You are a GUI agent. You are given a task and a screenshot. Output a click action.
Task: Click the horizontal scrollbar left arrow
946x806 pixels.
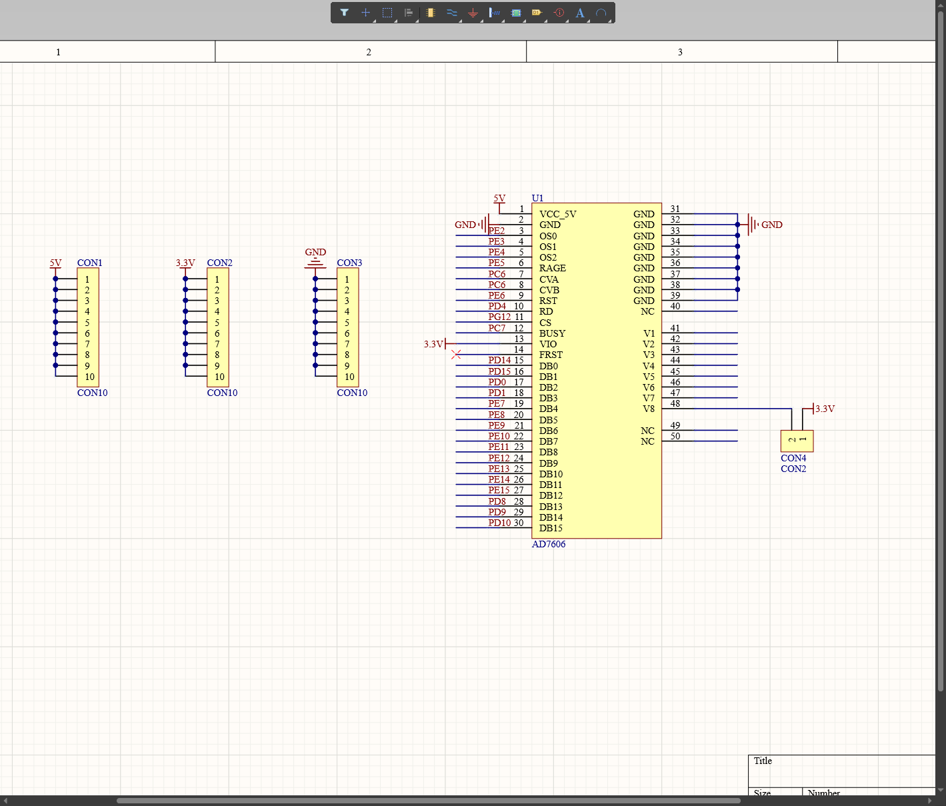coord(5,801)
